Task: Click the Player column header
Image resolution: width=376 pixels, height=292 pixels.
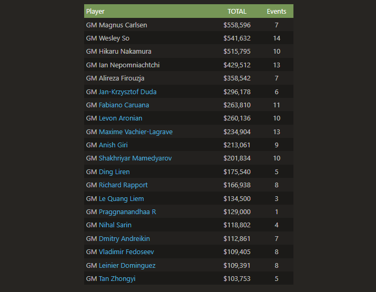Action: (95, 12)
